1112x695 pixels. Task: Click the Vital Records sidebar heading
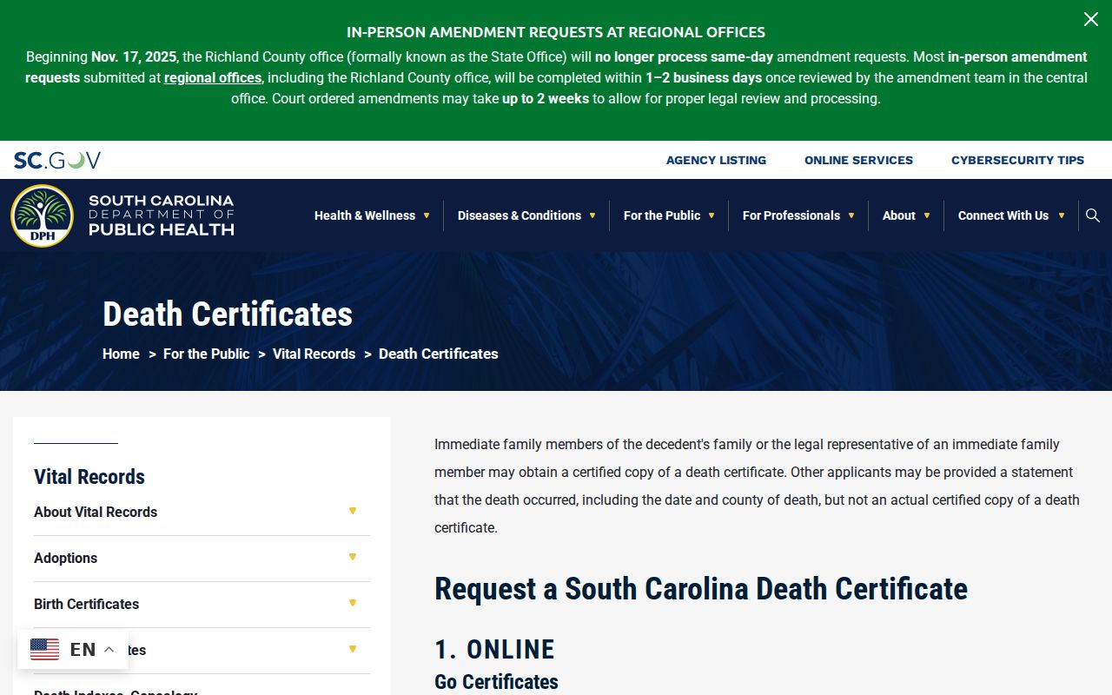89,476
